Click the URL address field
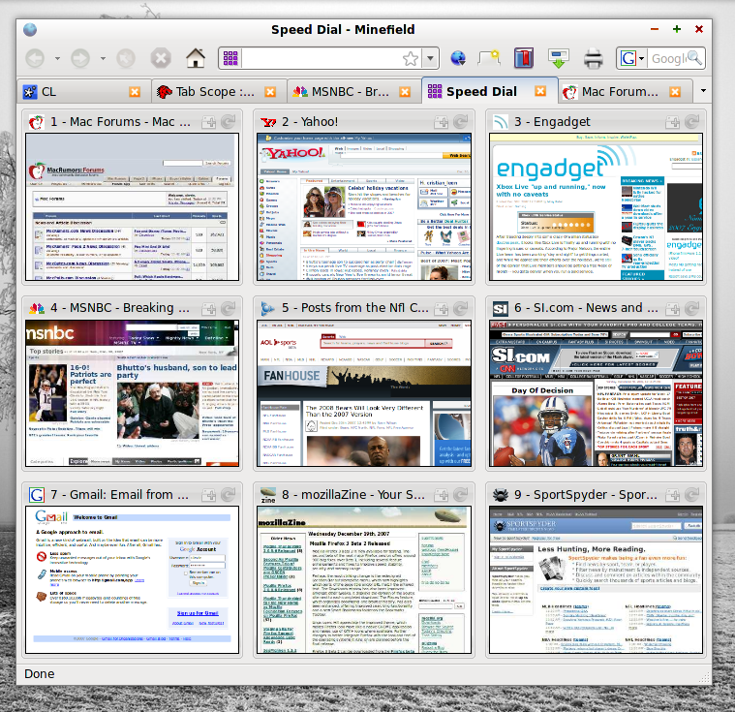 pos(322,58)
